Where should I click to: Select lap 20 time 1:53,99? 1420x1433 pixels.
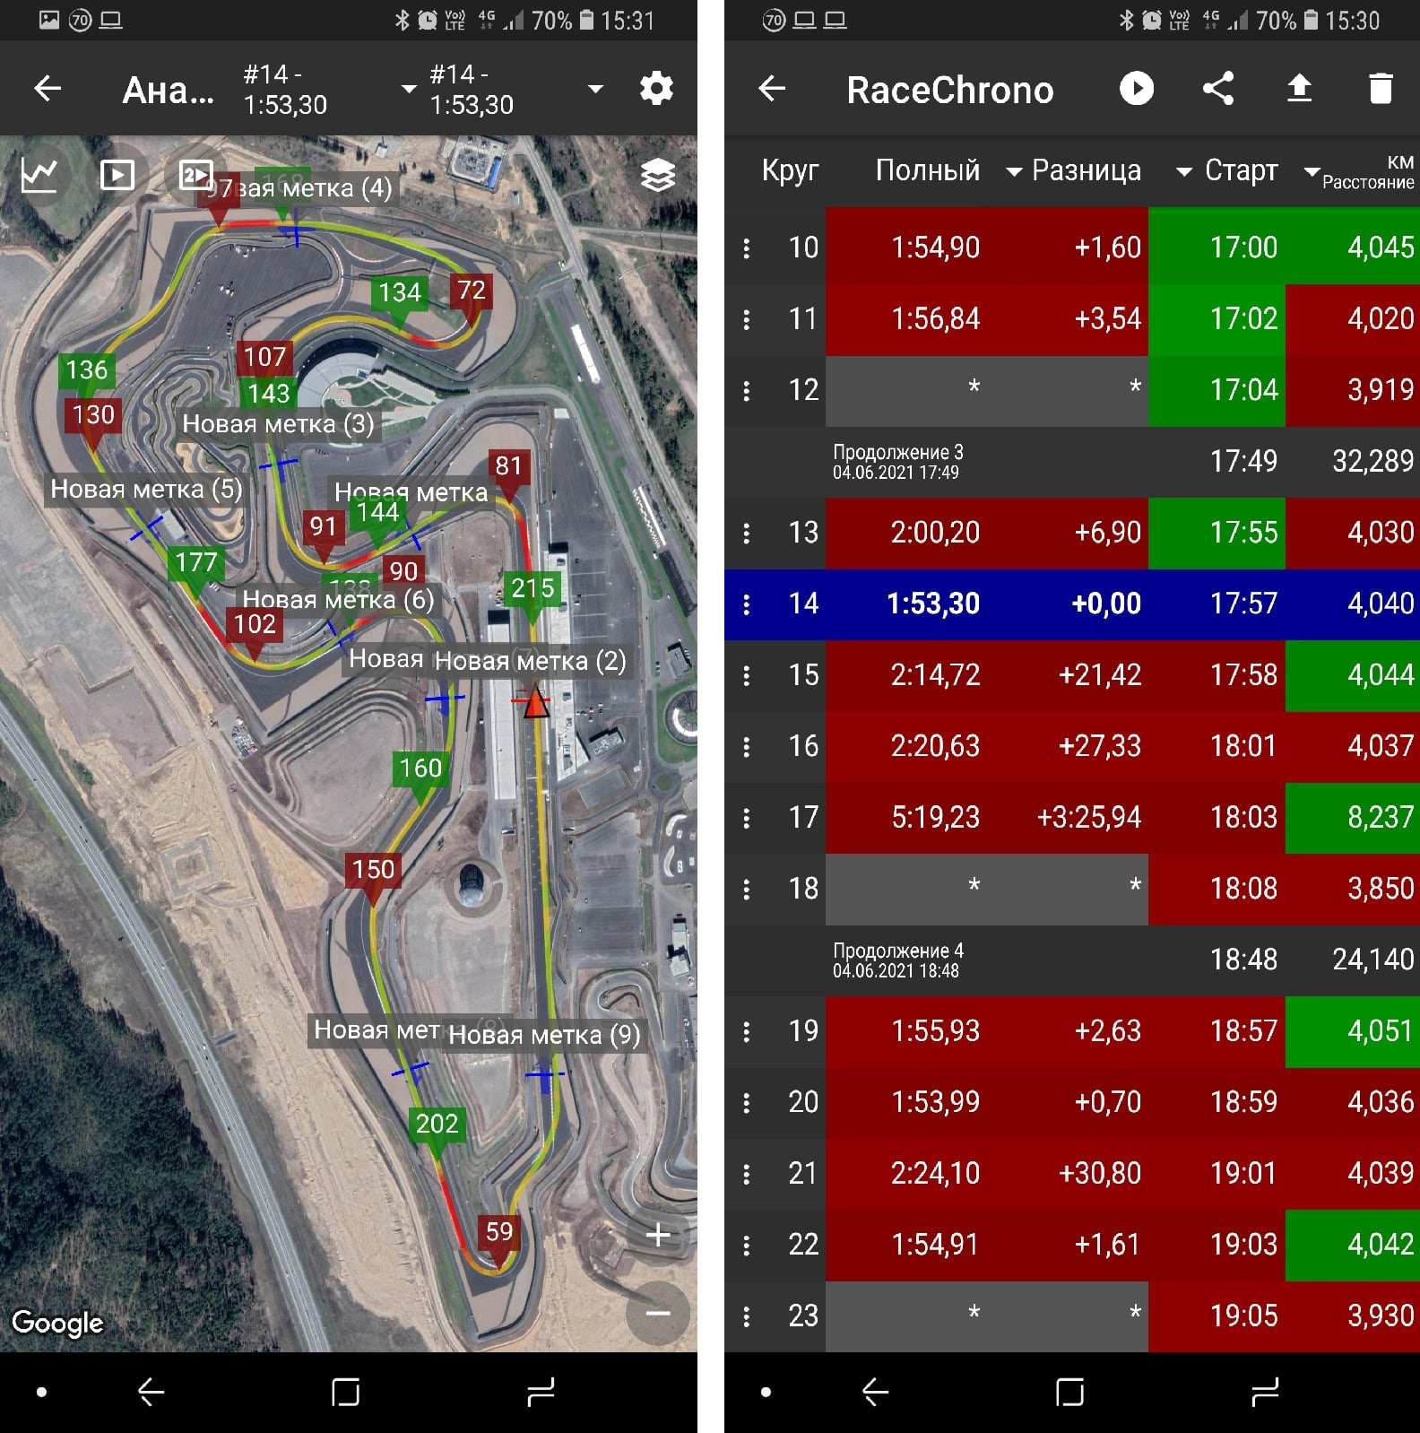[935, 1102]
